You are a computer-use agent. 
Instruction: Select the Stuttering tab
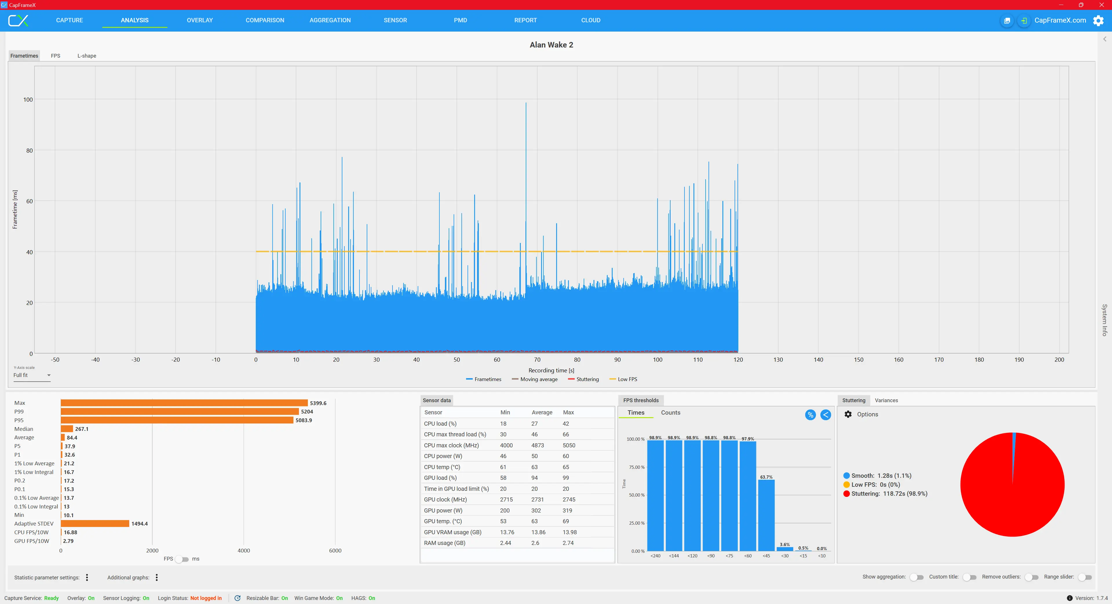(x=854, y=400)
